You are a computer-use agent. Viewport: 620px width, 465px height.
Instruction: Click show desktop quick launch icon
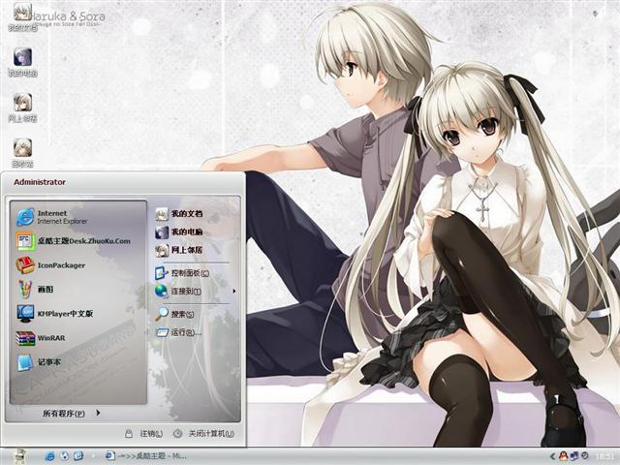tap(78, 456)
